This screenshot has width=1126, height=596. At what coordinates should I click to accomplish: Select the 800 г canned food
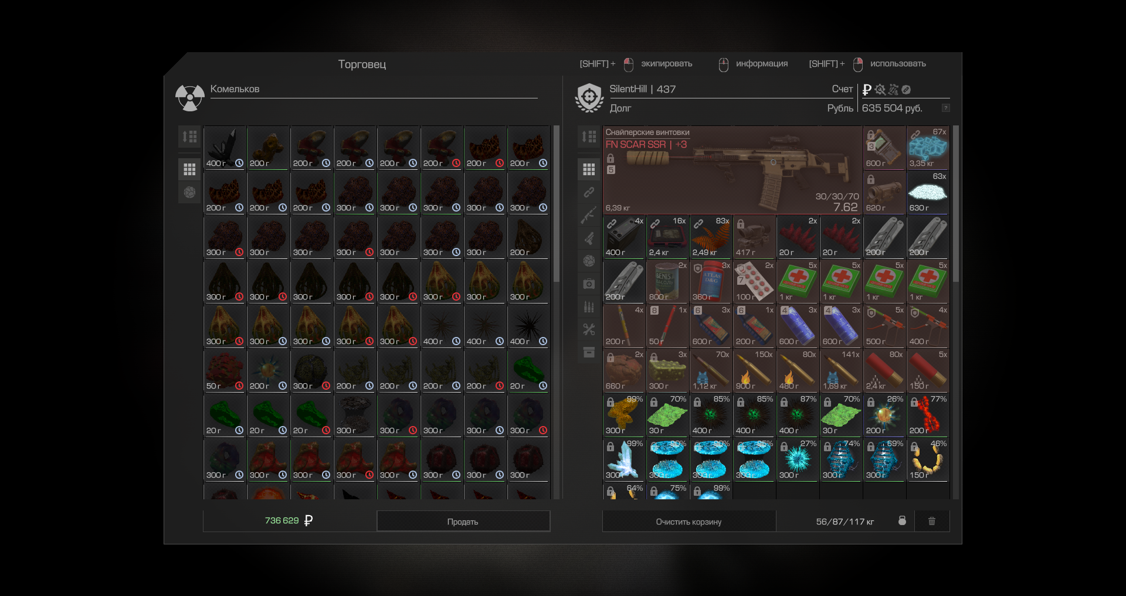tap(667, 281)
